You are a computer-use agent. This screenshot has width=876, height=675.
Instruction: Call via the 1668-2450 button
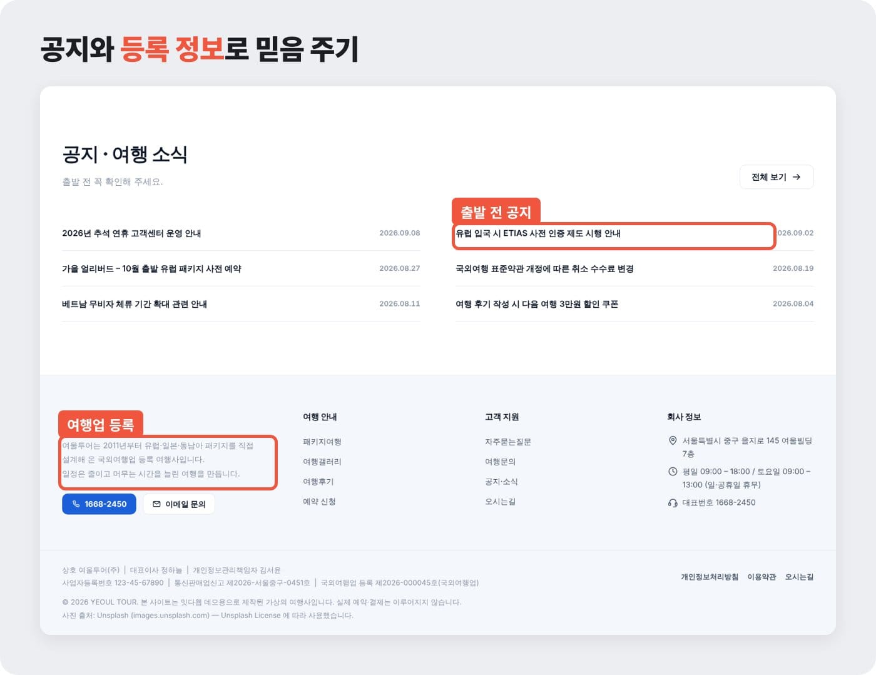pos(99,504)
